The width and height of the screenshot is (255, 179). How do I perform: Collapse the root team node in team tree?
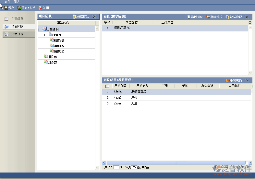coord(39,30)
